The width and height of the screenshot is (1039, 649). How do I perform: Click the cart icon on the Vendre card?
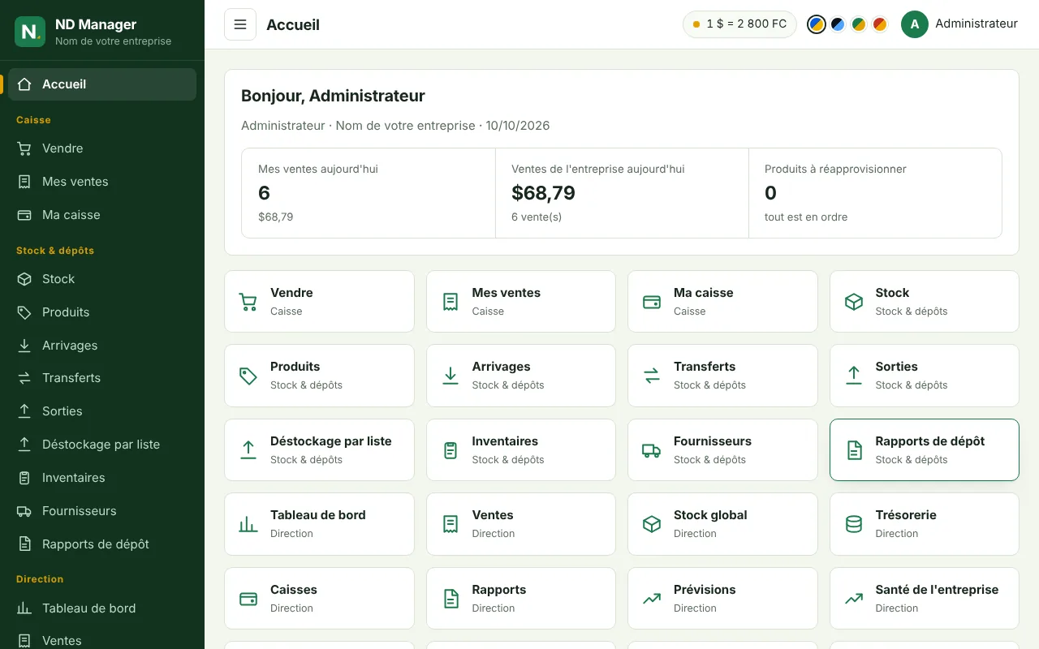[248, 302]
